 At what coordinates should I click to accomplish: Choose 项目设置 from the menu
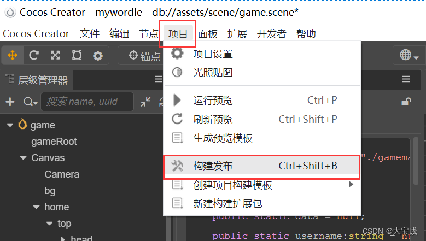[262, 54]
